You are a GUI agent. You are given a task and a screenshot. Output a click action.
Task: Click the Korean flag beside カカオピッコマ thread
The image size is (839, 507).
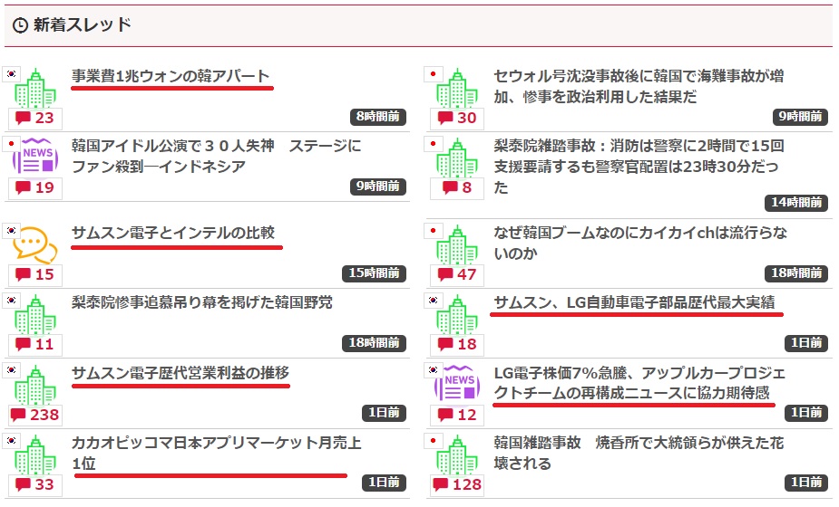pyautogui.click(x=12, y=441)
